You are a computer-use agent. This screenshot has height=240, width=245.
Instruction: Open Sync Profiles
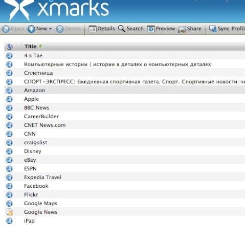pyautogui.click(x=227, y=29)
